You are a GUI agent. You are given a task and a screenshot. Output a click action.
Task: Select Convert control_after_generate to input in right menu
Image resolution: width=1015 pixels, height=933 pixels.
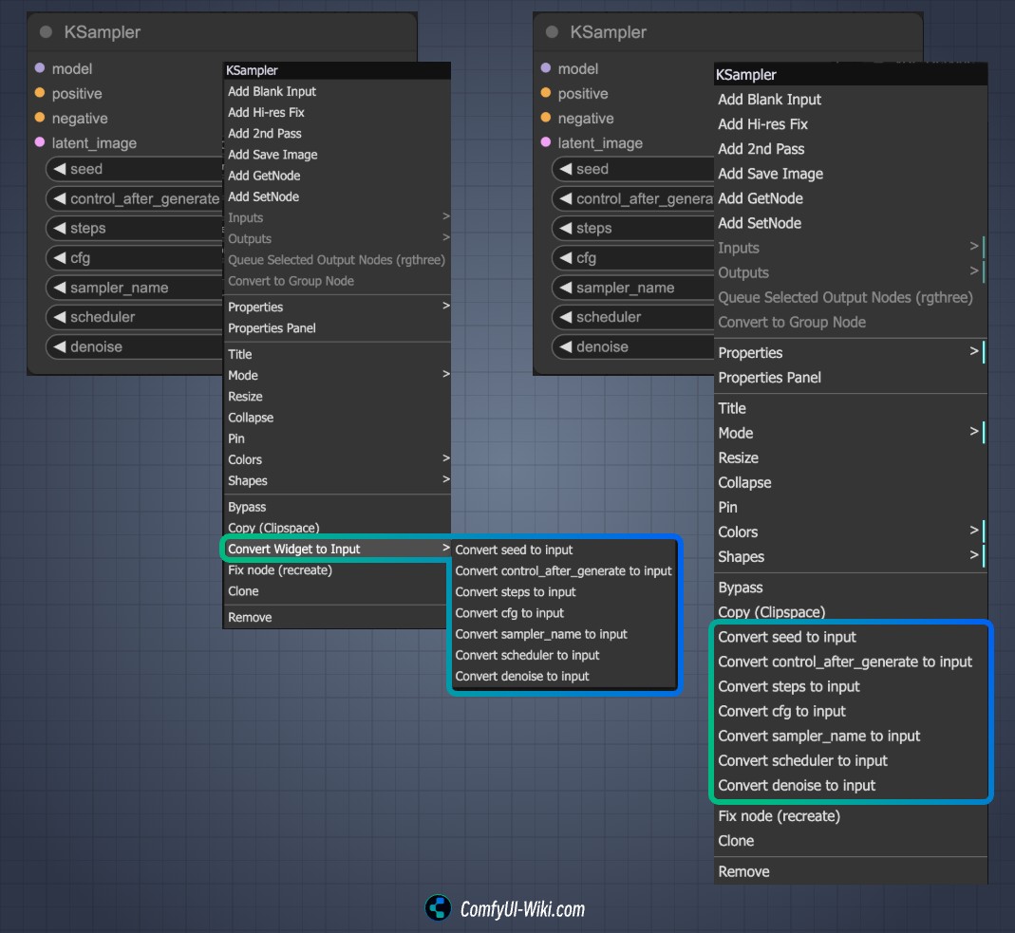851,662
